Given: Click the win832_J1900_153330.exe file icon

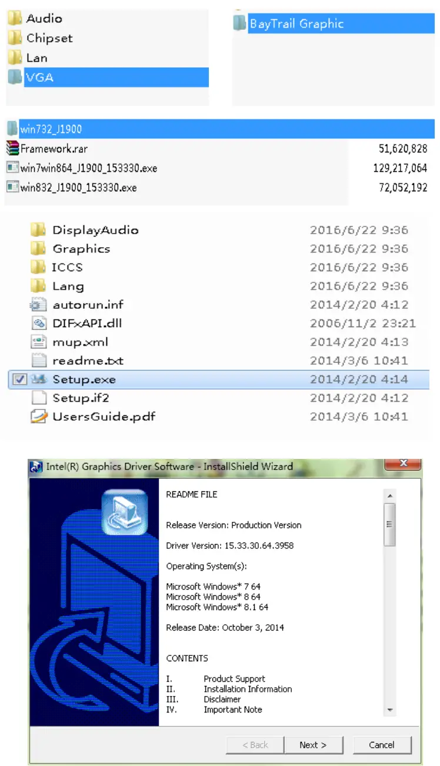Looking at the screenshot, I should point(12,188).
